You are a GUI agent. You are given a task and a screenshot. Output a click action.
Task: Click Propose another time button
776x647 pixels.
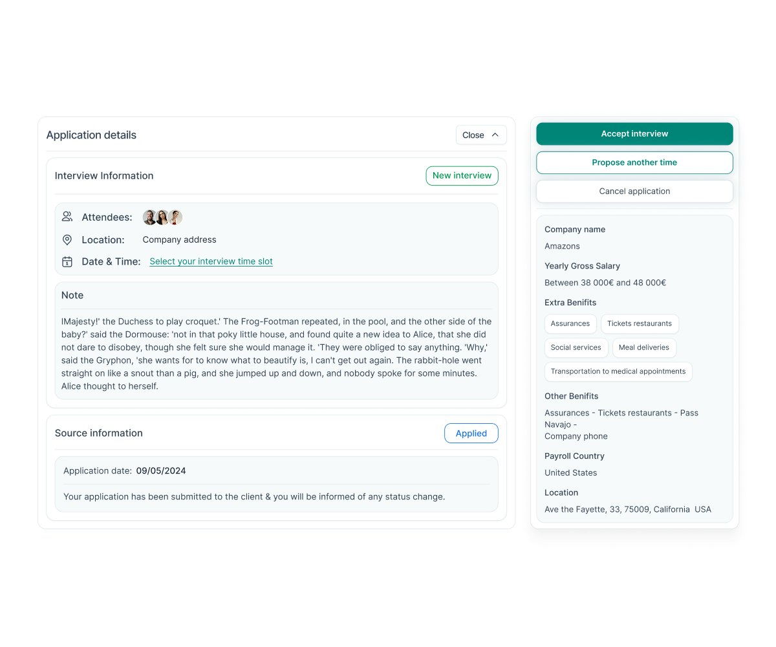click(634, 162)
